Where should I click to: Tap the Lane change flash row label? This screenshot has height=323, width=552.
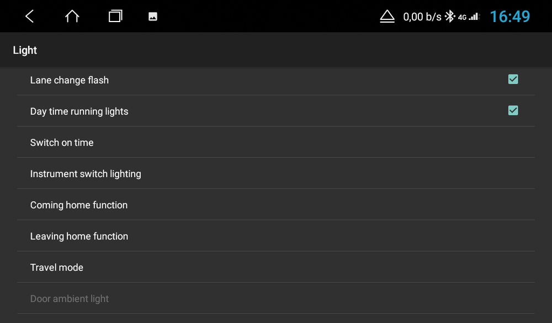69,80
